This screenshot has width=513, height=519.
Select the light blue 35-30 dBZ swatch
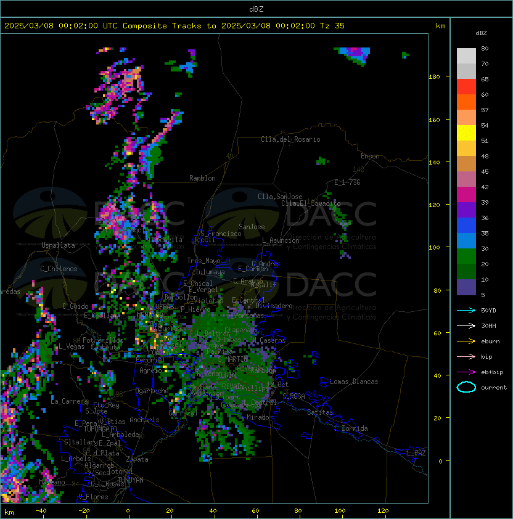tap(466, 240)
